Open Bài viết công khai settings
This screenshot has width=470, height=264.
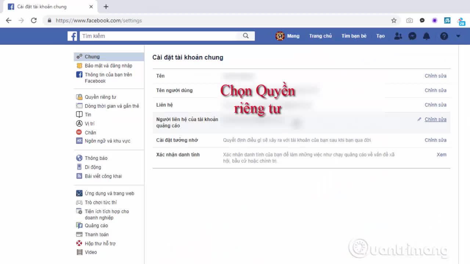click(103, 176)
